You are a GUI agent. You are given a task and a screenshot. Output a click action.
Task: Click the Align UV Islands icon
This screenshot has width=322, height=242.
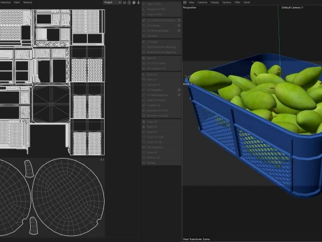(144, 100)
